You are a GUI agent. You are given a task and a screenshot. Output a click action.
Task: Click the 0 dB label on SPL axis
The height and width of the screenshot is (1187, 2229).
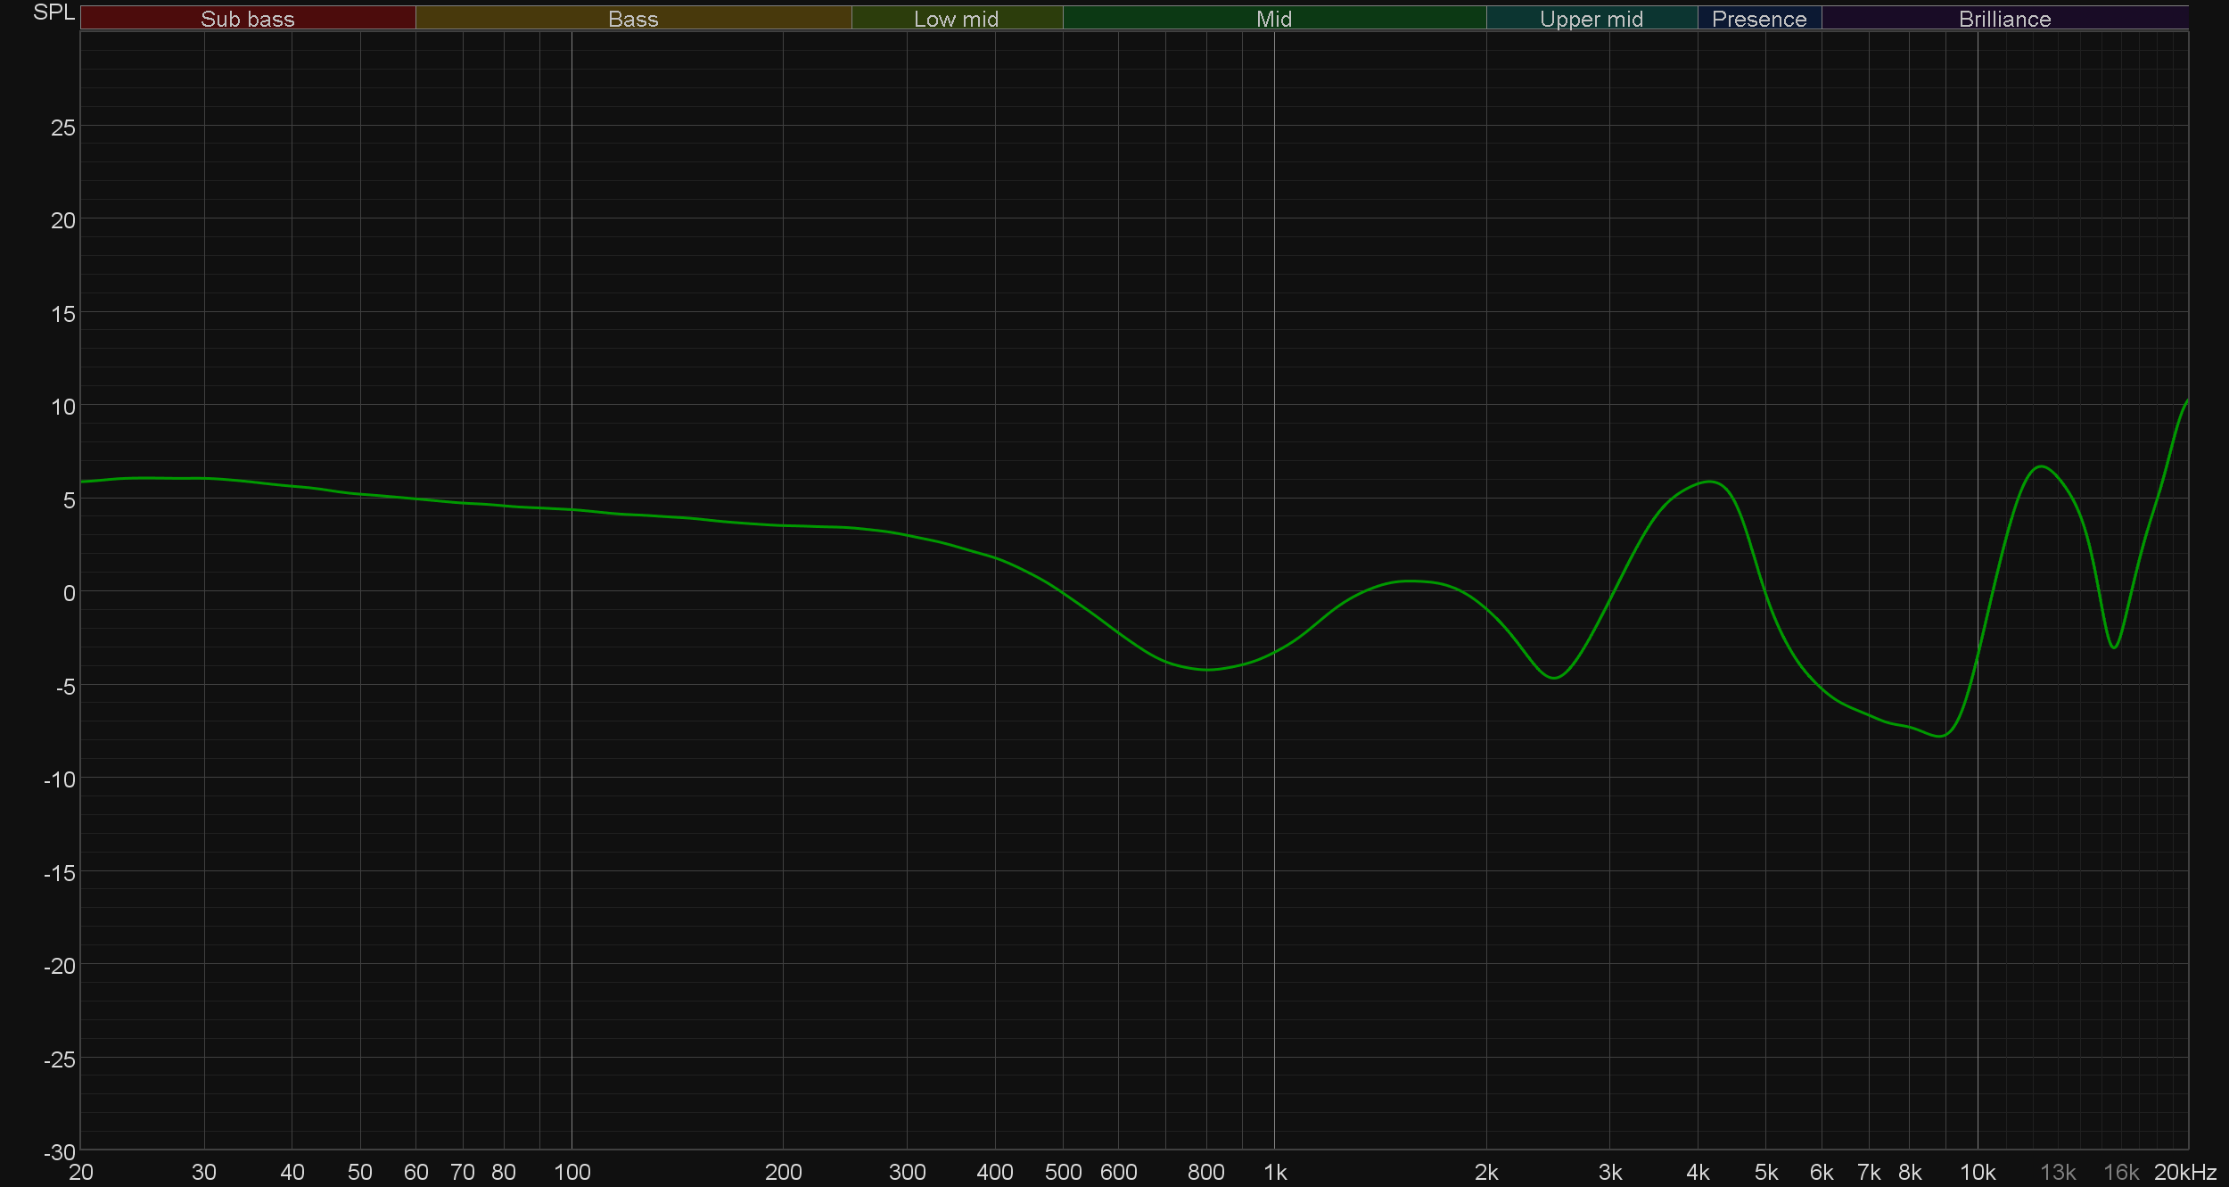pyautogui.click(x=69, y=593)
